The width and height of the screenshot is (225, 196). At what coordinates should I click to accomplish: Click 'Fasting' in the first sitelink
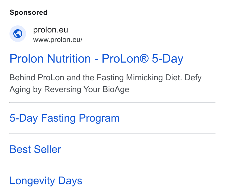pyautogui.click(x=58, y=118)
